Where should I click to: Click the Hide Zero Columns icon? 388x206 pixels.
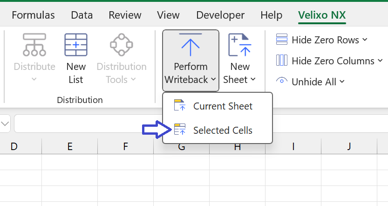pyautogui.click(x=282, y=61)
